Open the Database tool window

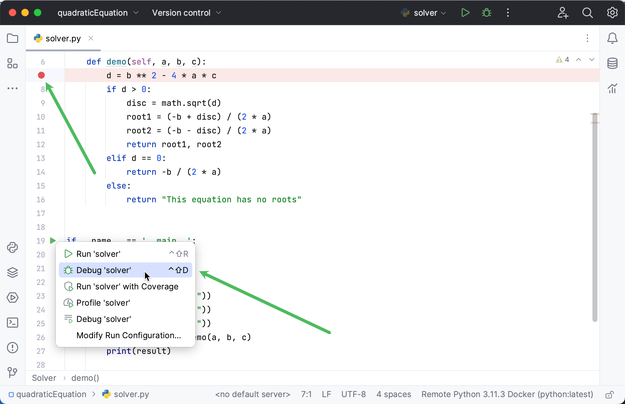click(x=612, y=63)
